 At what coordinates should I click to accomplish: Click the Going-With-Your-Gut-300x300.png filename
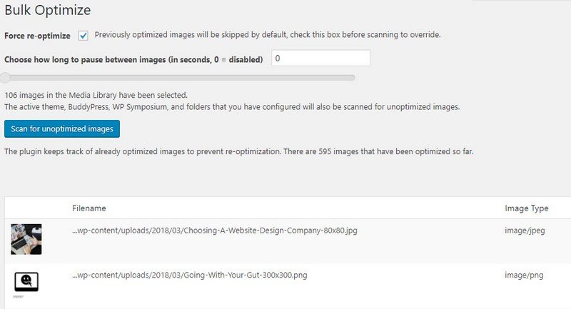(x=189, y=275)
